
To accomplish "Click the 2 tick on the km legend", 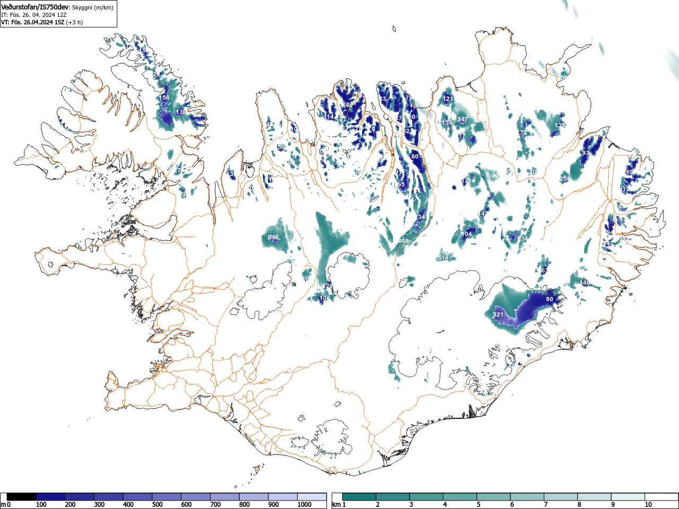I will [x=377, y=505].
